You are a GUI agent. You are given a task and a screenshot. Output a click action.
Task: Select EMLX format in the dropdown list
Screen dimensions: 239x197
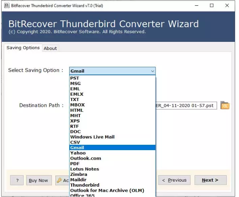(112, 94)
